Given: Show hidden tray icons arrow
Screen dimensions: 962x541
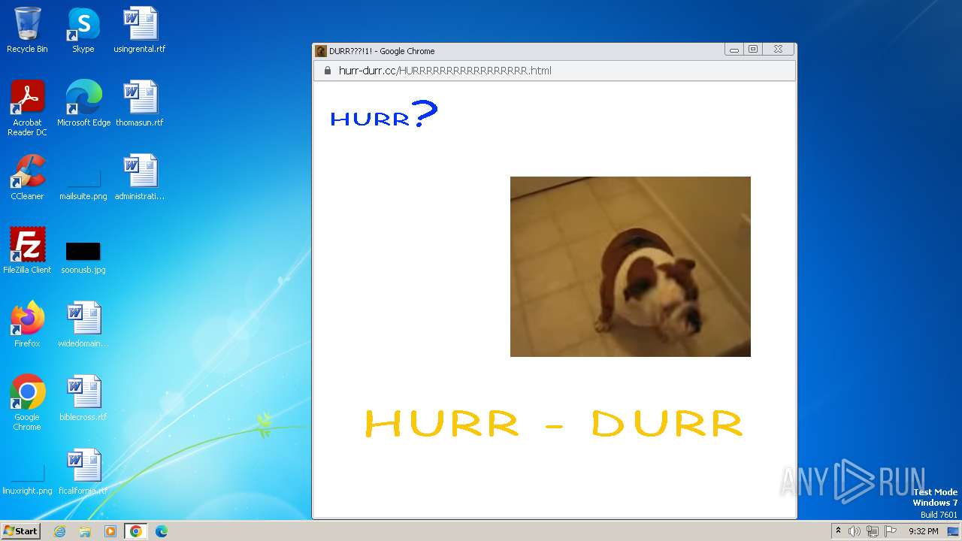Looking at the screenshot, I should coord(838,531).
